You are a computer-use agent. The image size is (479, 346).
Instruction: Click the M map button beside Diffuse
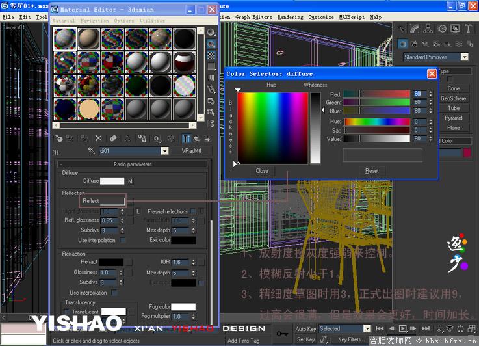[x=131, y=181]
